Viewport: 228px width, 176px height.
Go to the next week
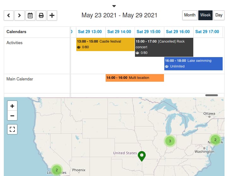click(x=19, y=15)
